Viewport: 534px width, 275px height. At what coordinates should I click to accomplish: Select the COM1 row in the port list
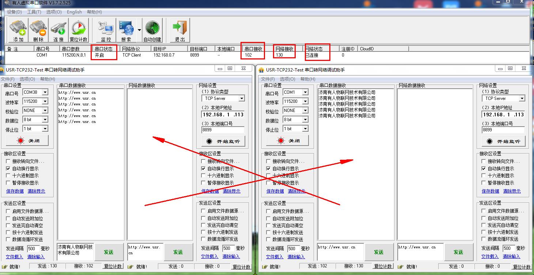(x=42, y=55)
